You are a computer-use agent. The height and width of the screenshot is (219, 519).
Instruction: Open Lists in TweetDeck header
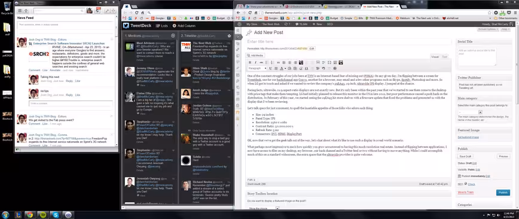click(162, 26)
